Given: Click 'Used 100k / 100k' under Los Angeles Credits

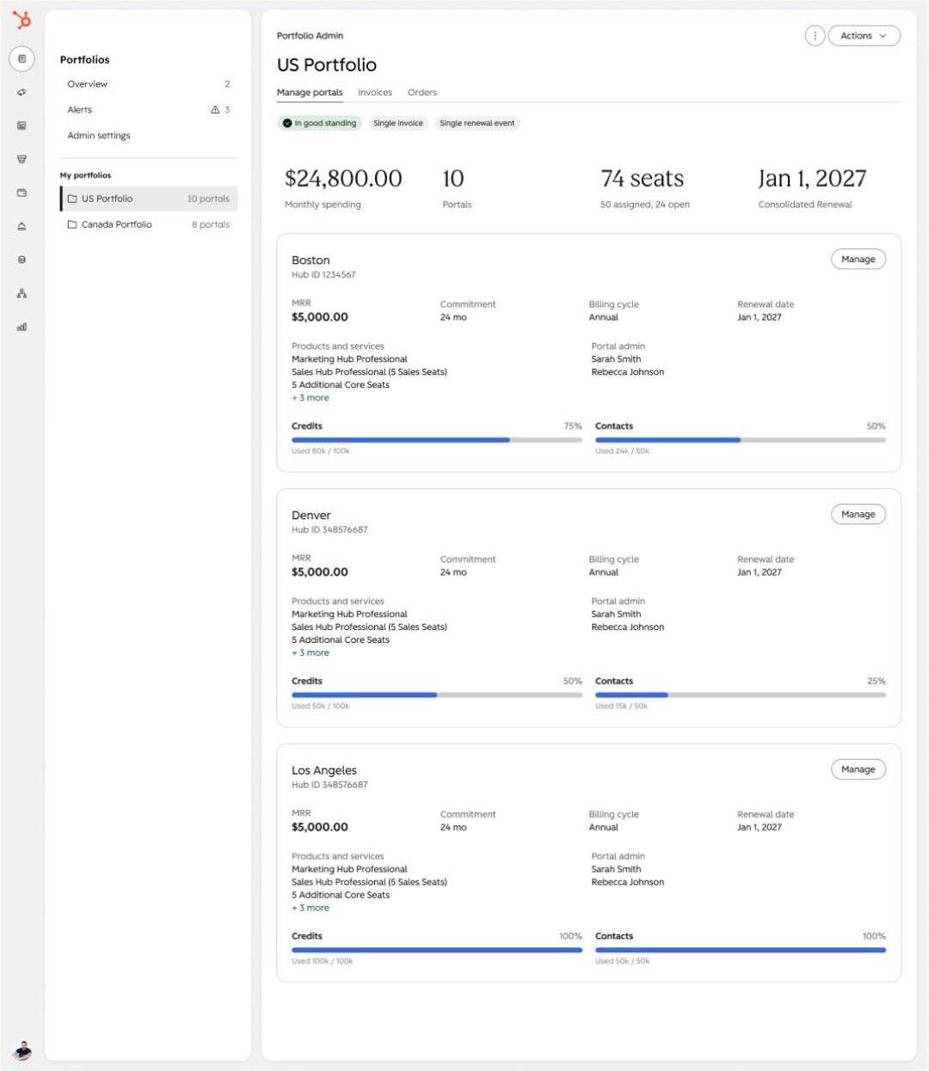Looking at the screenshot, I should pyautogui.click(x=323, y=961).
